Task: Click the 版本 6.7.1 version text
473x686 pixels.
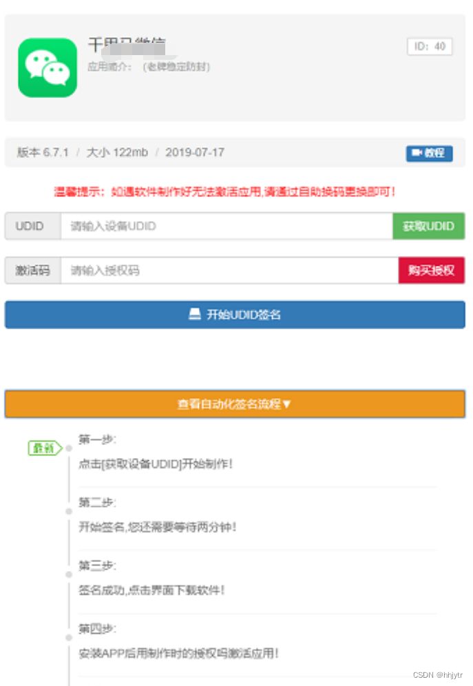Action: click(43, 152)
